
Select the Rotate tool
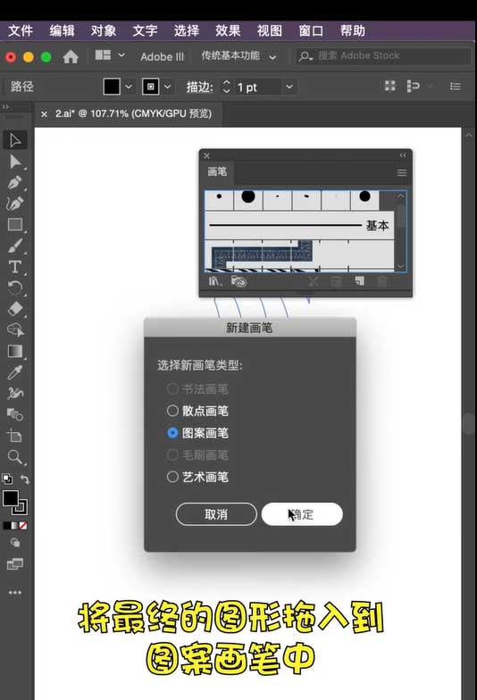15,287
